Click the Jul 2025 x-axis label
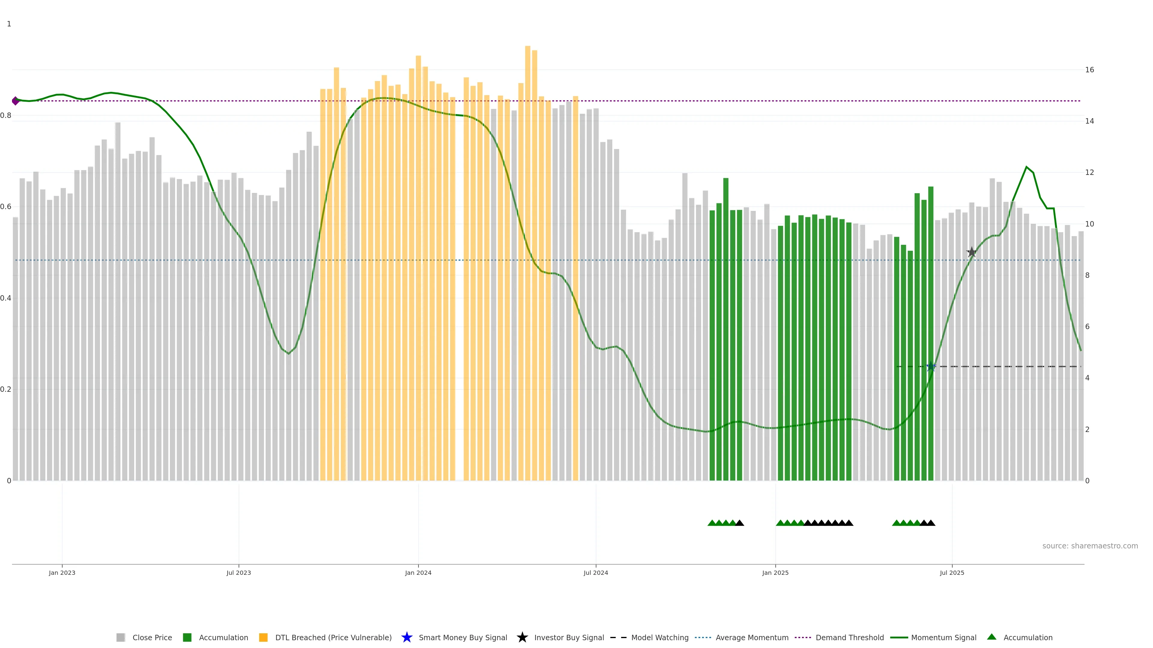The height and width of the screenshot is (648, 1153). tap(952, 572)
